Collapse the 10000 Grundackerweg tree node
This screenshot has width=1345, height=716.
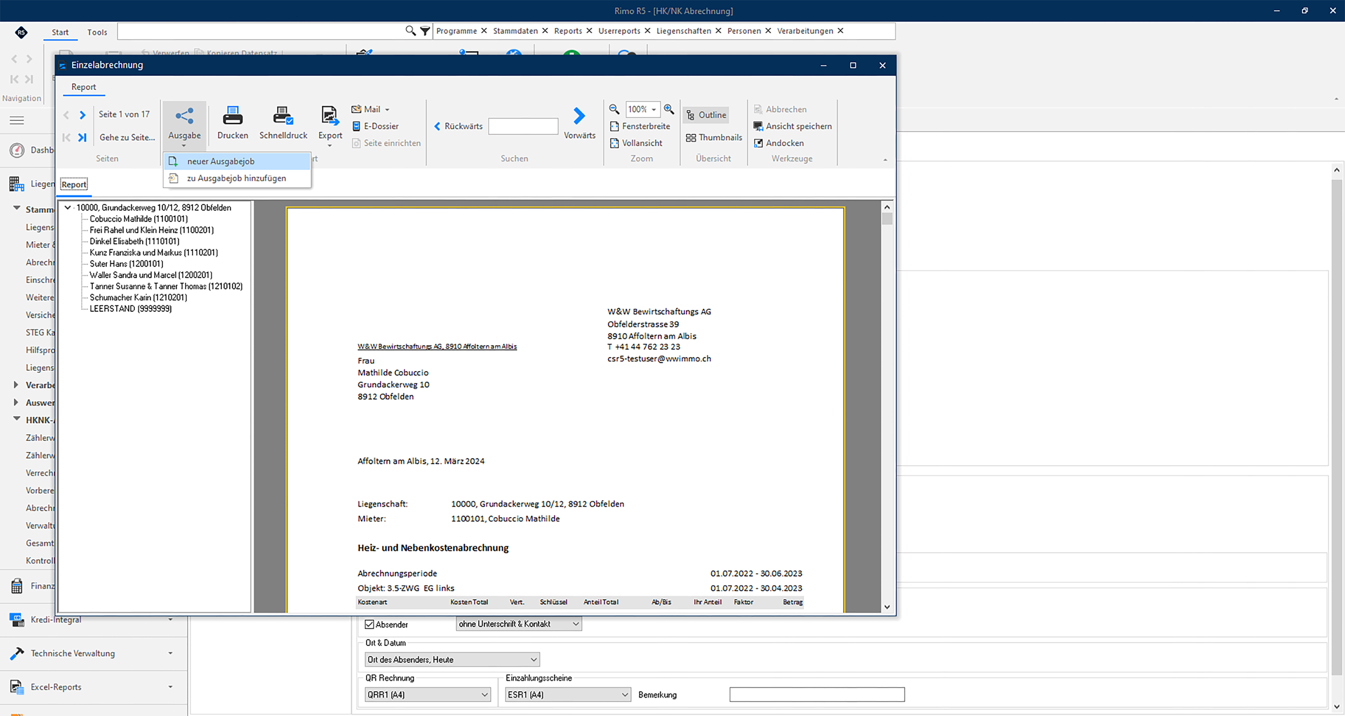(67, 208)
